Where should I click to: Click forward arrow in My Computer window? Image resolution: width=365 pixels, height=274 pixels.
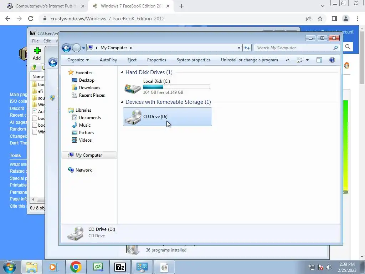click(x=76, y=48)
